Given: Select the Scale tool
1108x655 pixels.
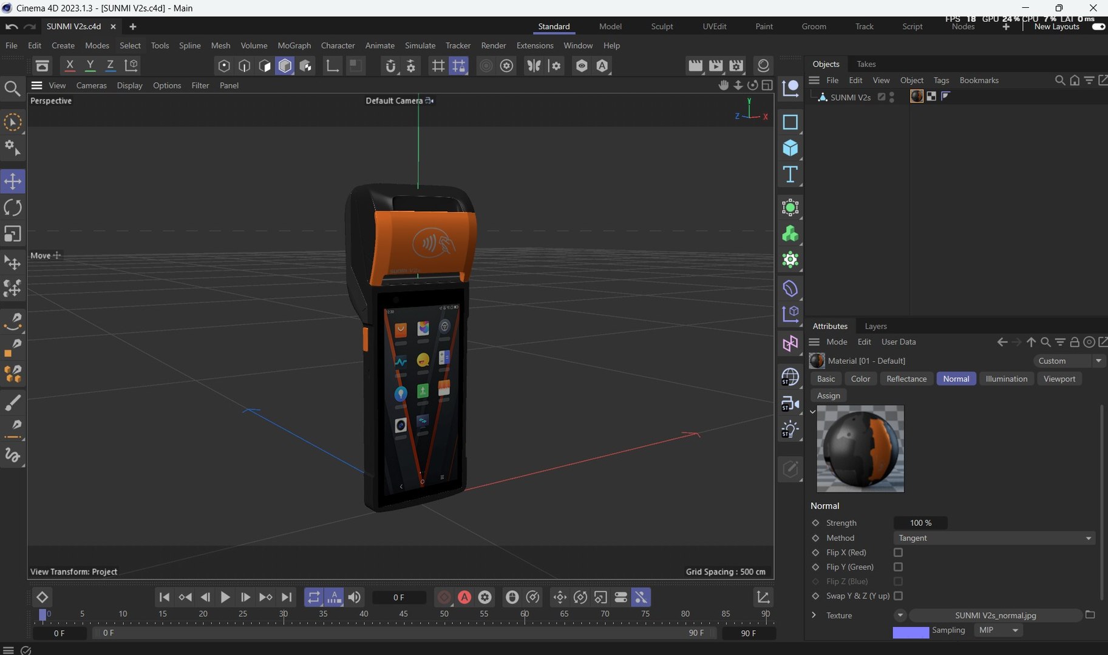Looking at the screenshot, I should coord(13,233).
